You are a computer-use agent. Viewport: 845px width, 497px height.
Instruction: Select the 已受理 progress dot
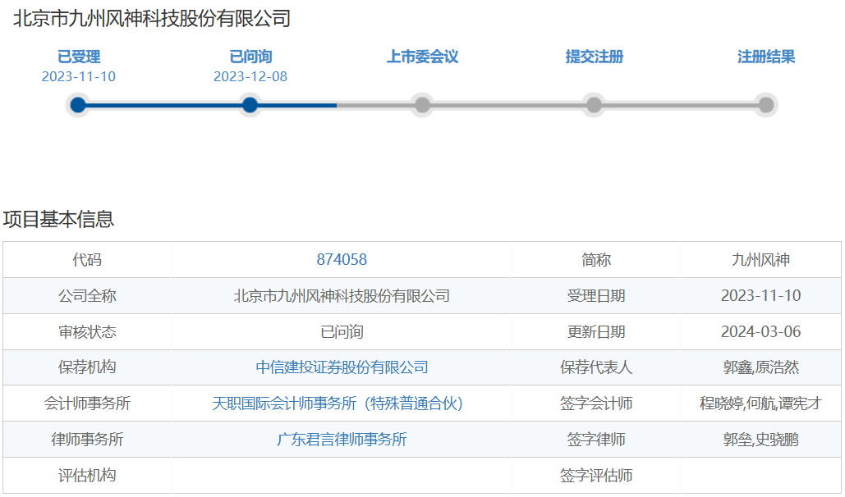[x=78, y=105]
